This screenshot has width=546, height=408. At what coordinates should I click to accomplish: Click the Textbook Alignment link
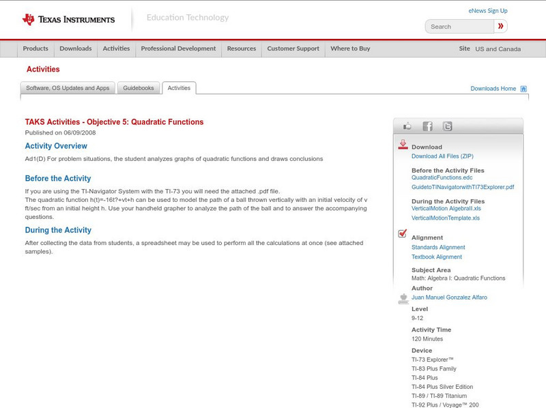[437, 257]
